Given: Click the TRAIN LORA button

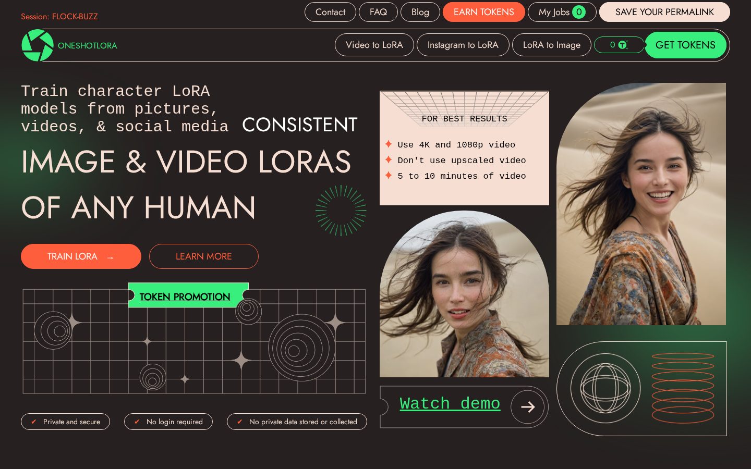Looking at the screenshot, I should (x=81, y=256).
